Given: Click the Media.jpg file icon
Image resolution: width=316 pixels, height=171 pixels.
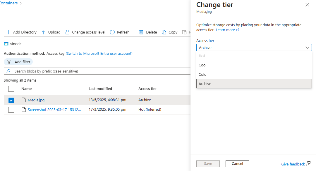Looking at the screenshot, I should tap(24, 100).
